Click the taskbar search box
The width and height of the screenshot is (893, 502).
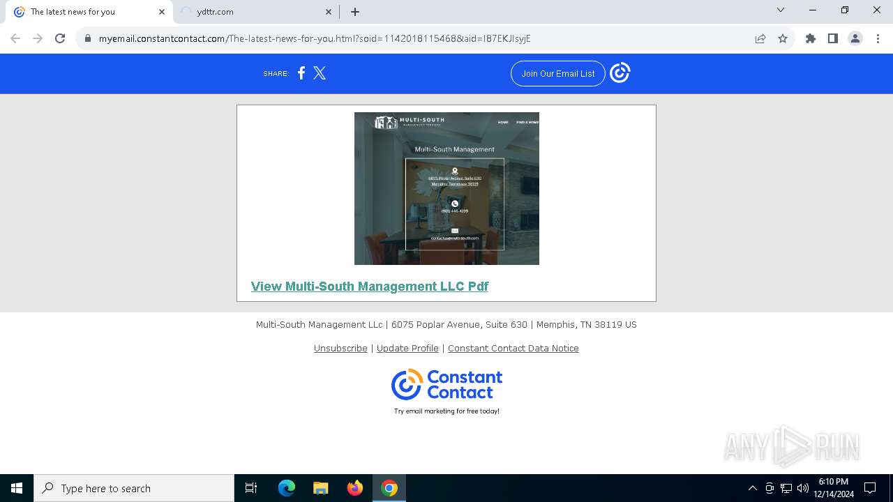click(134, 488)
